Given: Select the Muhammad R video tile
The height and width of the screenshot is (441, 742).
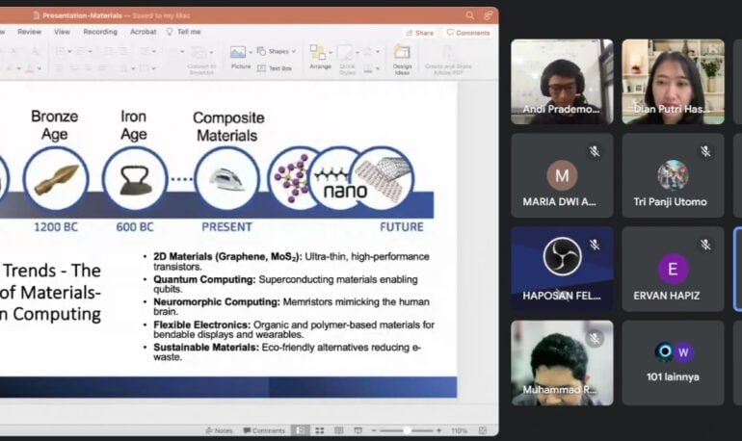Looking at the screenshot, I should click(562, 363).
